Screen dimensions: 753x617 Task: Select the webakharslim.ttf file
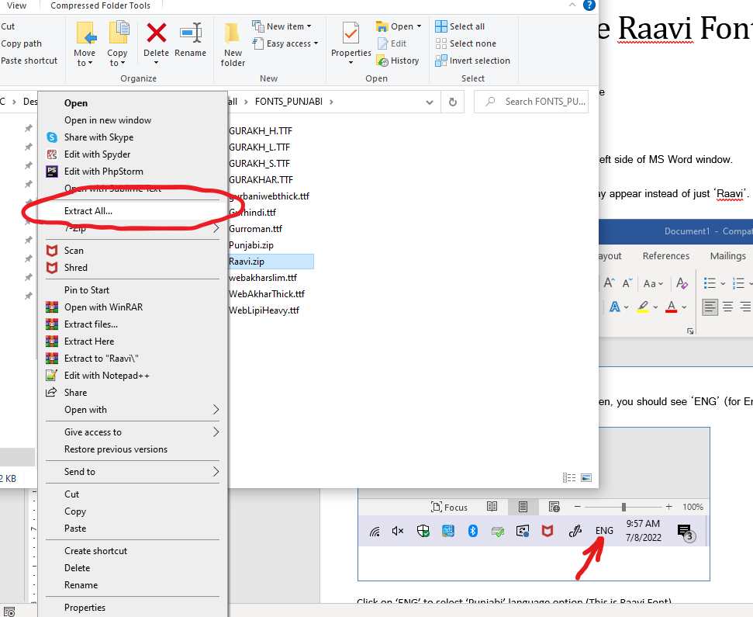263,278
